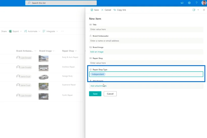Expand the Export dropdown chevron
The image size is (207, 138).
tap(21, 31)
